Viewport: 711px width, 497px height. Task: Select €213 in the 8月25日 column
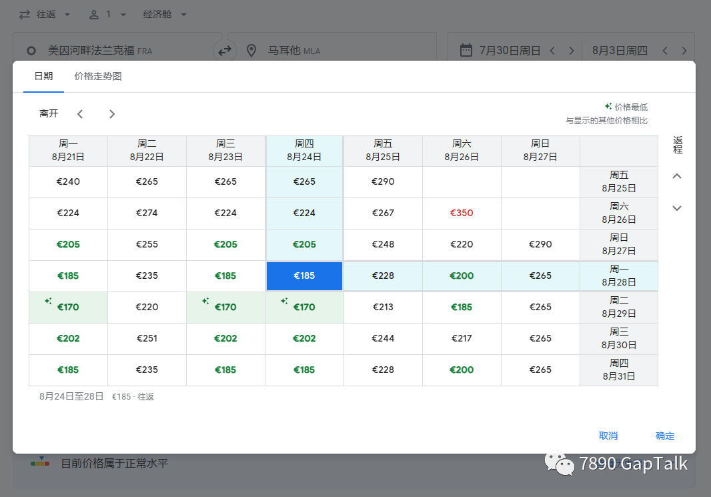(383, 308)
